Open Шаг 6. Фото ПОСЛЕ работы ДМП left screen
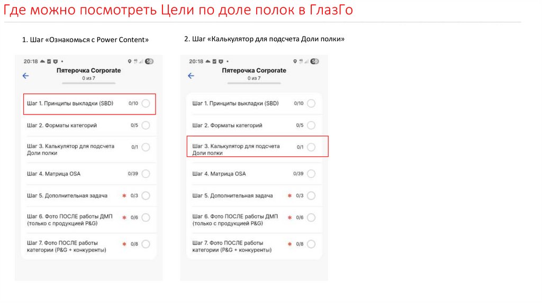Image resolution: width=542 pixels, height=303 pixels. (89, 220)
